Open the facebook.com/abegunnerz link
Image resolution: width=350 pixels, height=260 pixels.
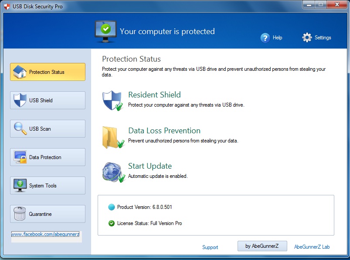point(45,234)
